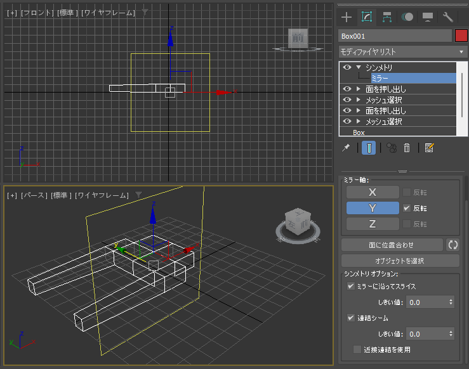Image resolution: width=469 pixels, height=369 pixels.
Task: Open the Motion panel tab
Action: [x=407, y=17]
